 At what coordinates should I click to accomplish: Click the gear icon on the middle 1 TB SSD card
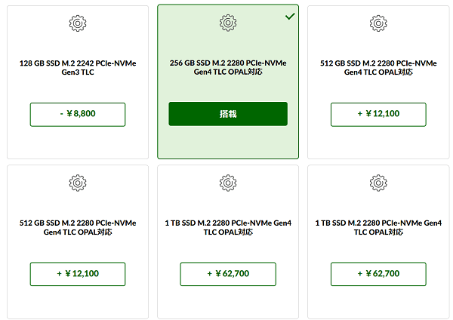pyautogui.click(x=228, y=183)
